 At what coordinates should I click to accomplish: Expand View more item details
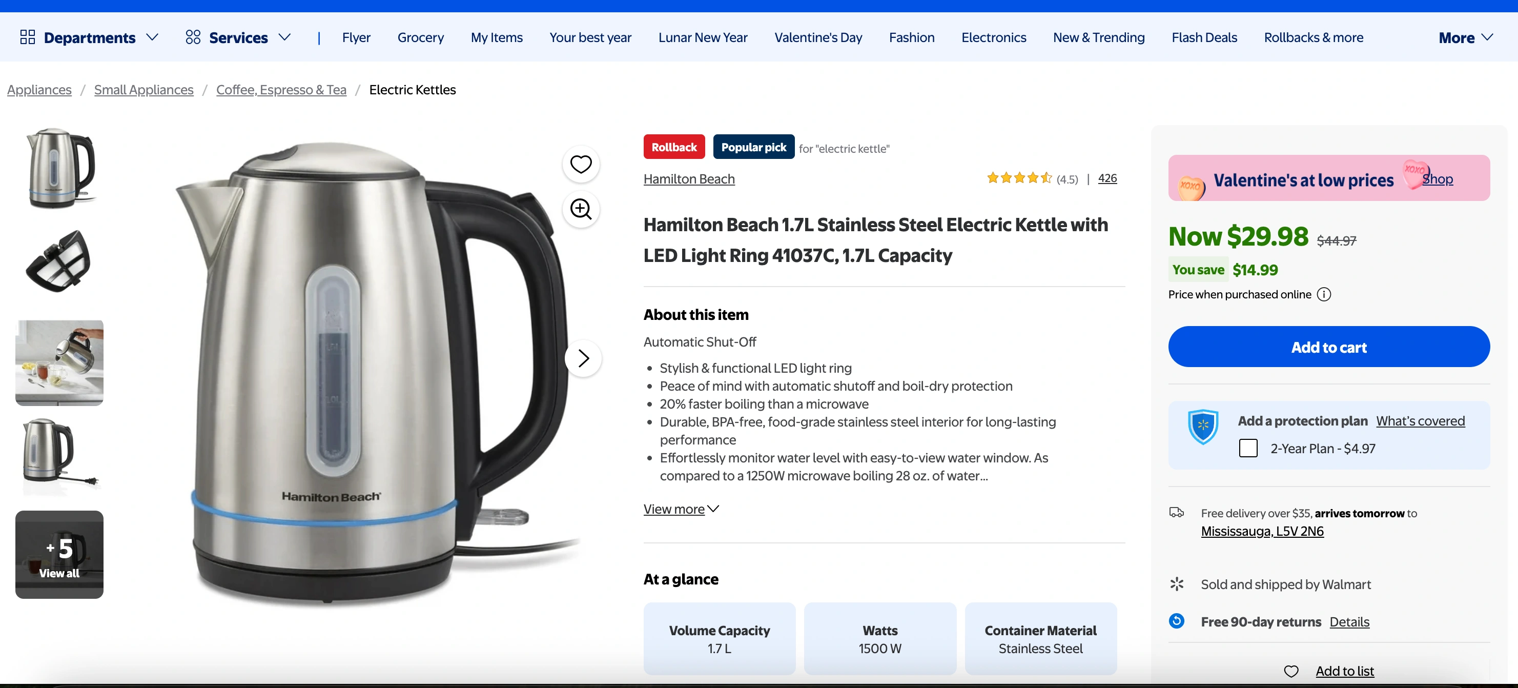[x=681, y=510]
